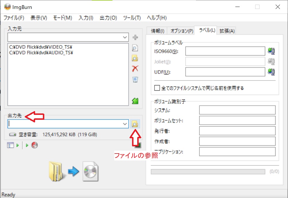
Task: Switch to the オプション(P) tab
Action: [182, 31]
